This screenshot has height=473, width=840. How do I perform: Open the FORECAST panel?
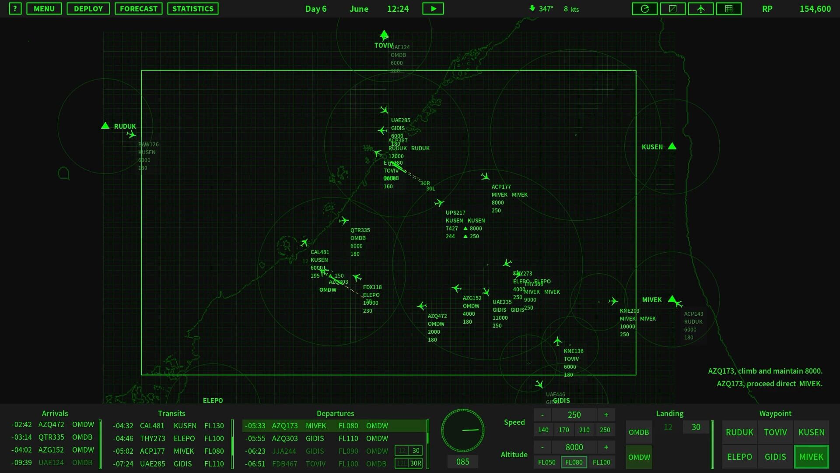tap(139, 8)
